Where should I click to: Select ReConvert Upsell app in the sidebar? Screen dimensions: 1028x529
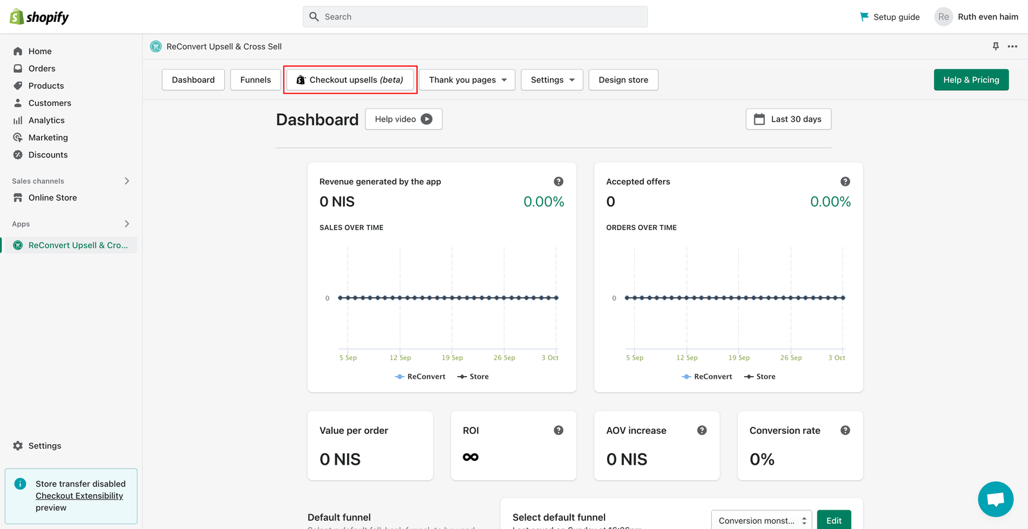[x=71, y=246]
